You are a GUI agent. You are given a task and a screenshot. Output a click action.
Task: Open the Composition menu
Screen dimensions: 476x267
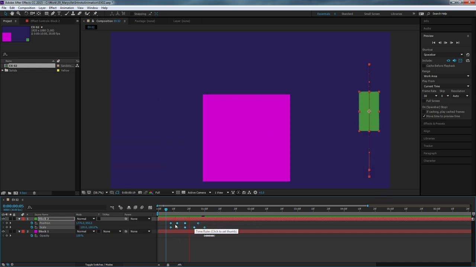point(26,8)
